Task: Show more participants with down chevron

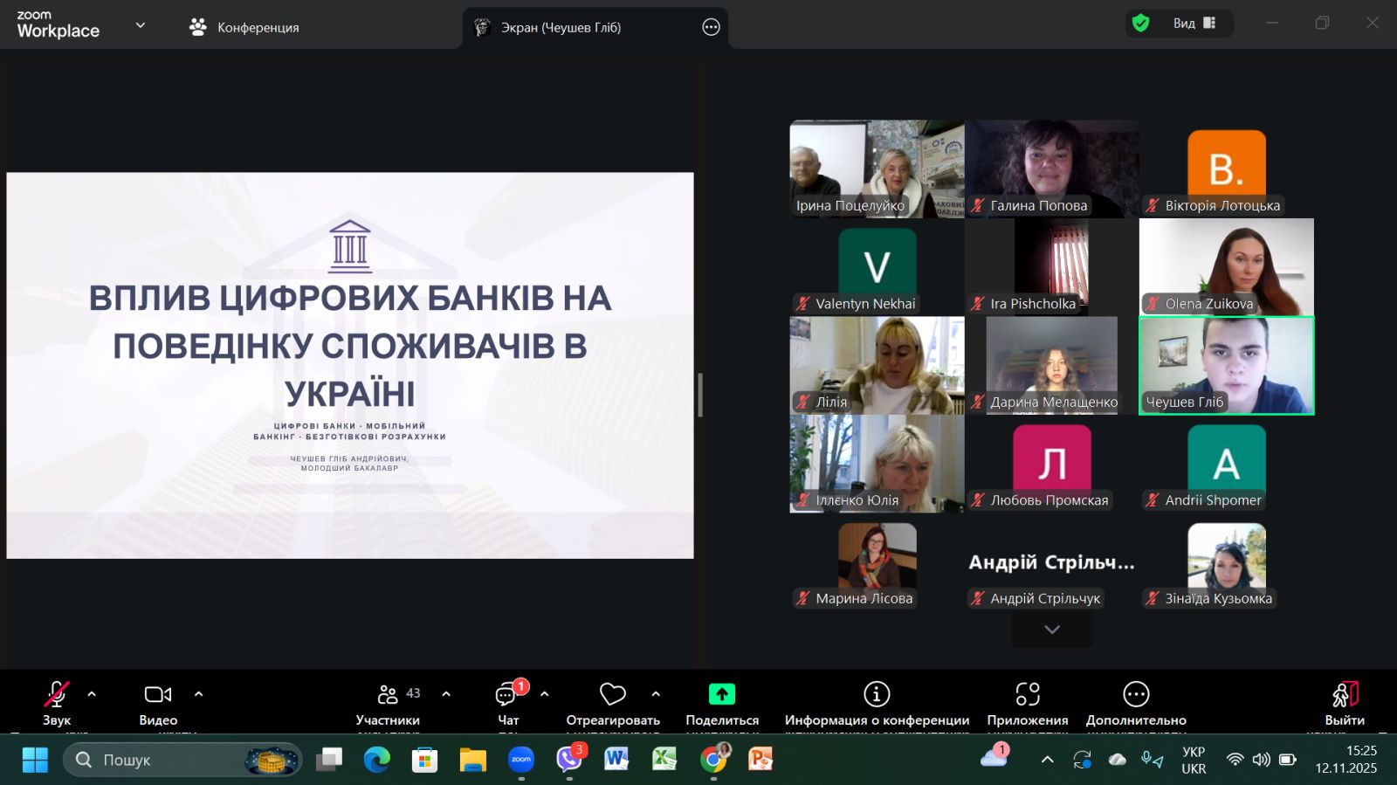Action: pyautogui.click(x=1051, y=630)
